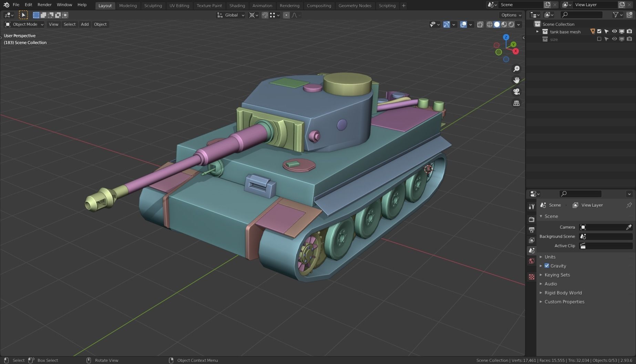636x364 pixels.
Task: Click the outliner search field
Action: point(581,15)
